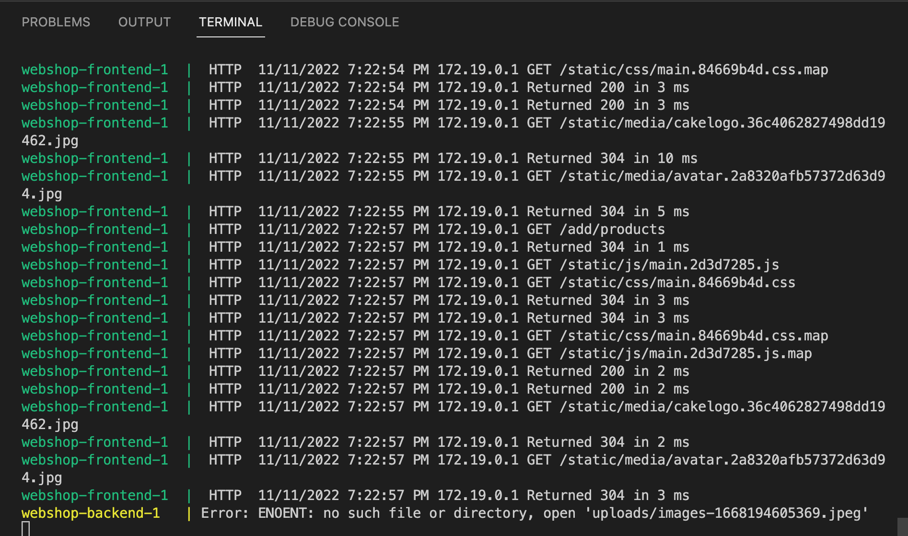The width and height of the screenshot is (908, 536).
Task: Open the OUTPUT tab
Action: pyautogui.click(x=144, y=22)
